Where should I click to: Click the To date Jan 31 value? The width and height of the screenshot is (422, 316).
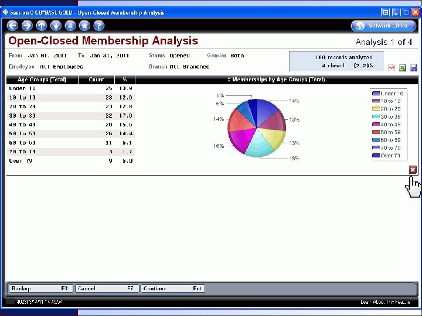[x=109, y=56]
